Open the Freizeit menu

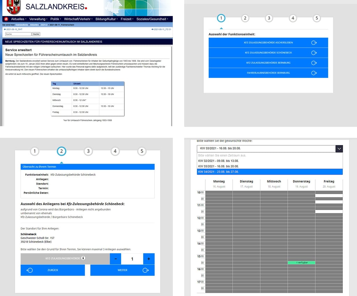pyautogui.click(x=127, y=19)
